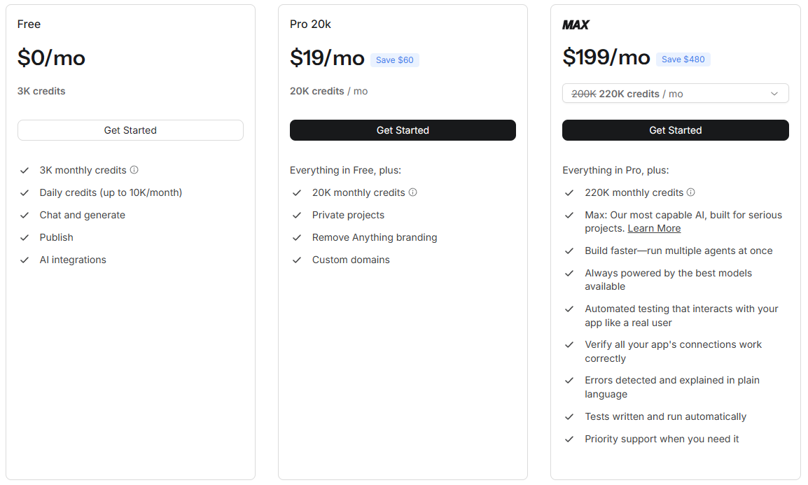Click the info icon beside 220K monthly credits
The image size is (808, 485).
[691, 192]
